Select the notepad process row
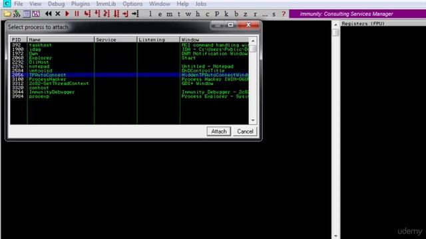 click(x=129, y=66)
